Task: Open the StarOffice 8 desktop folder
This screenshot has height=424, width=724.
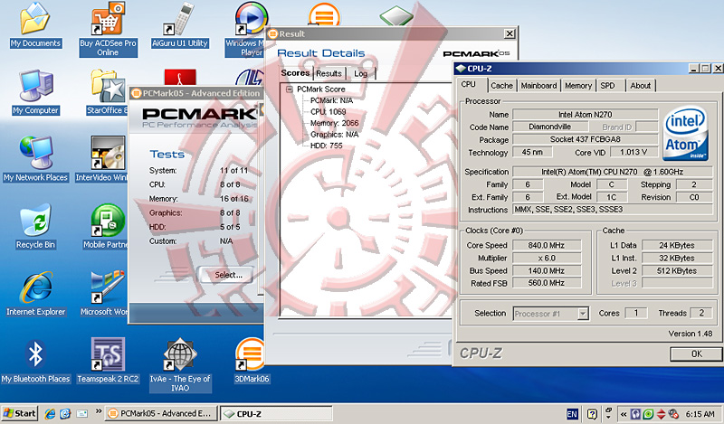Action: [107, 92]
